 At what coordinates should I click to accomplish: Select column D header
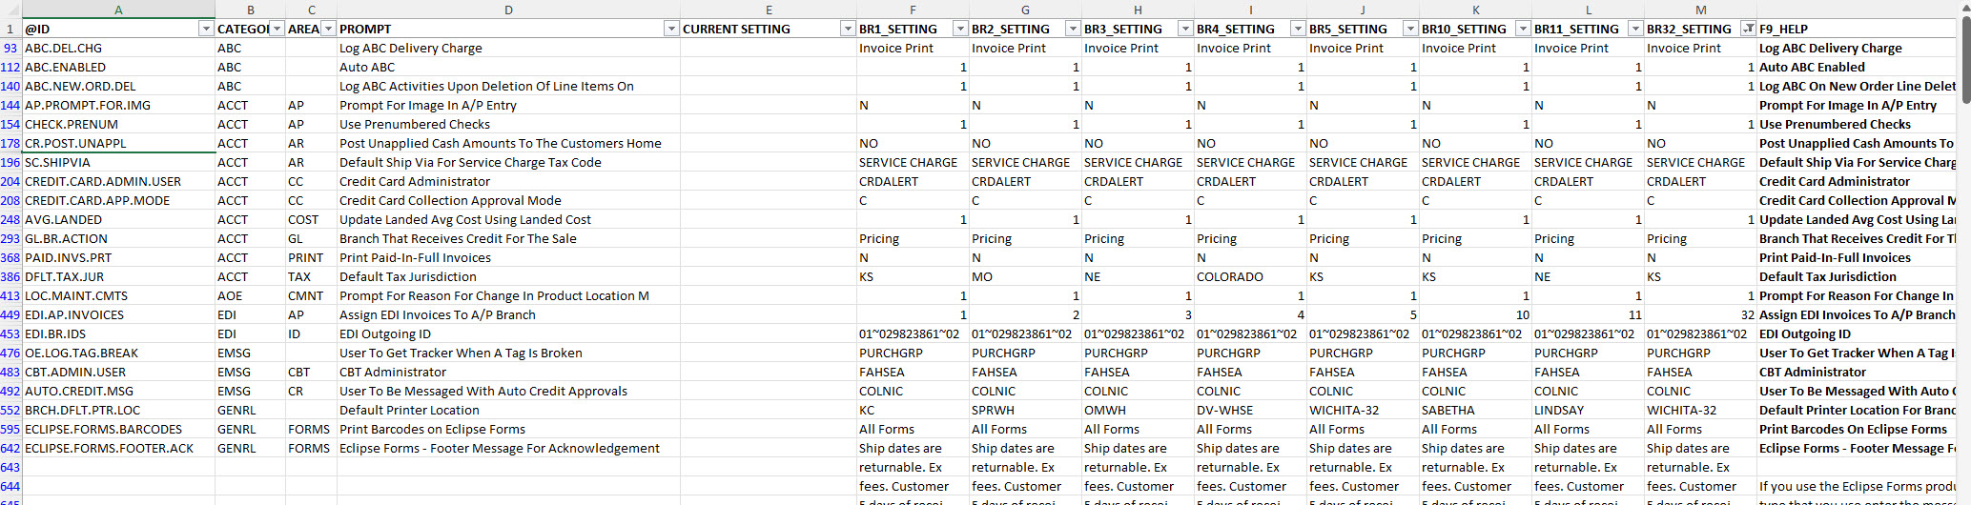tap(508, 10)
